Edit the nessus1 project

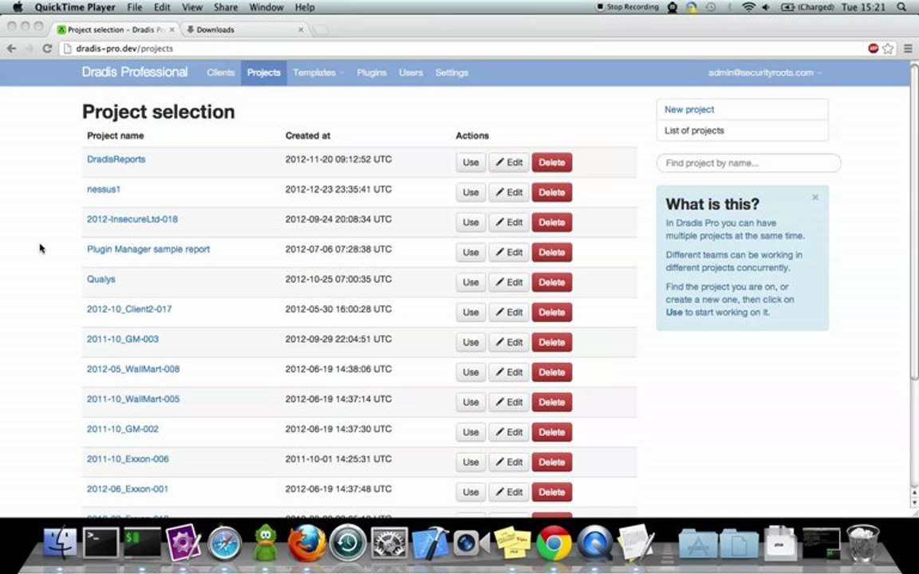(509, 192)
